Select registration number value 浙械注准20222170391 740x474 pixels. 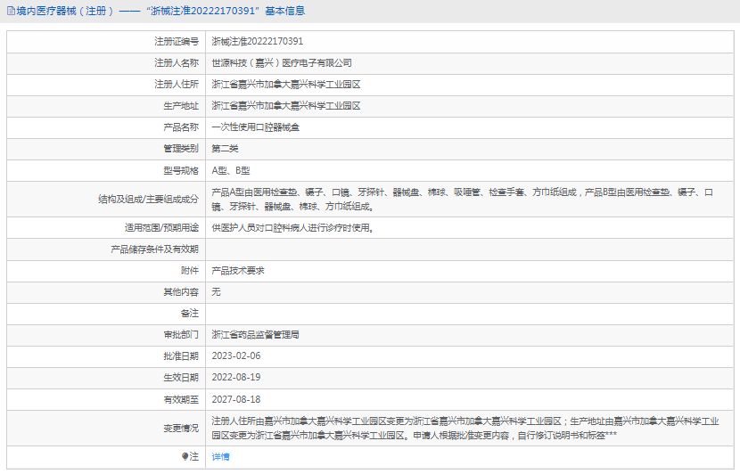click(257, 42)
